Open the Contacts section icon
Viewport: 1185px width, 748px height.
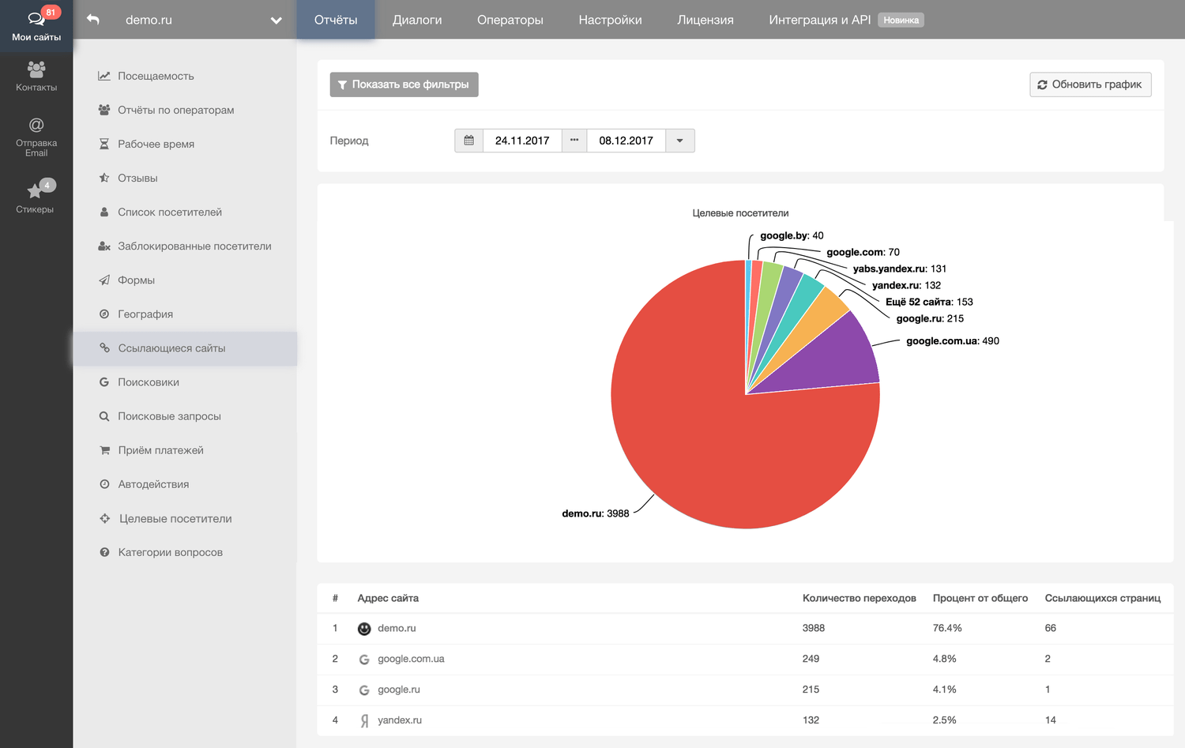(x=36, y=70)
